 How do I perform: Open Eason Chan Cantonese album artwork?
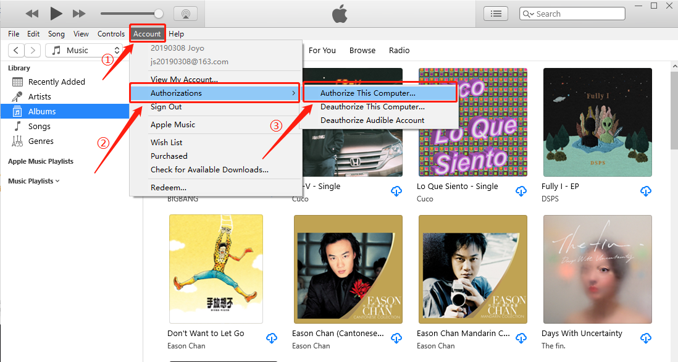(348, 269)
